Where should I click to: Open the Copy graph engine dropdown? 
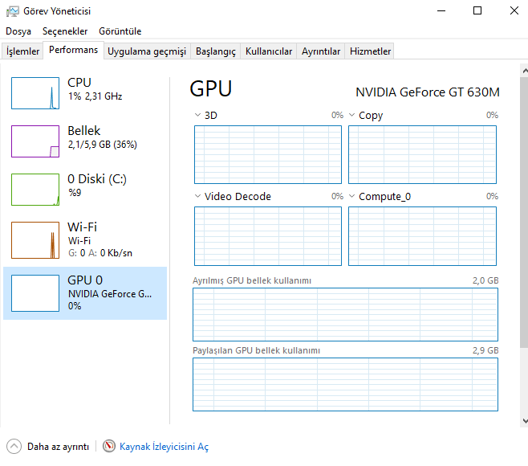(x=352, y=116)
